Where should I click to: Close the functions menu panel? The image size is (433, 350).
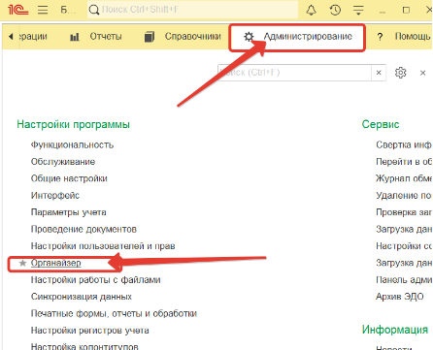[x=422, y=73]
